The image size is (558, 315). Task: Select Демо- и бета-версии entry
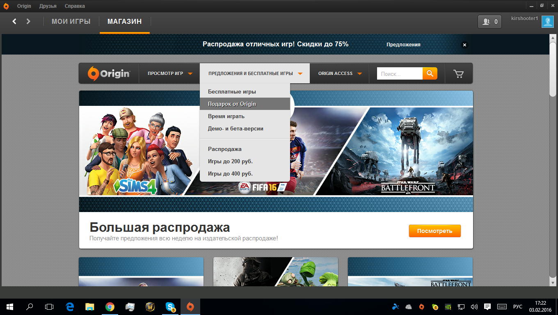point(245,128)
